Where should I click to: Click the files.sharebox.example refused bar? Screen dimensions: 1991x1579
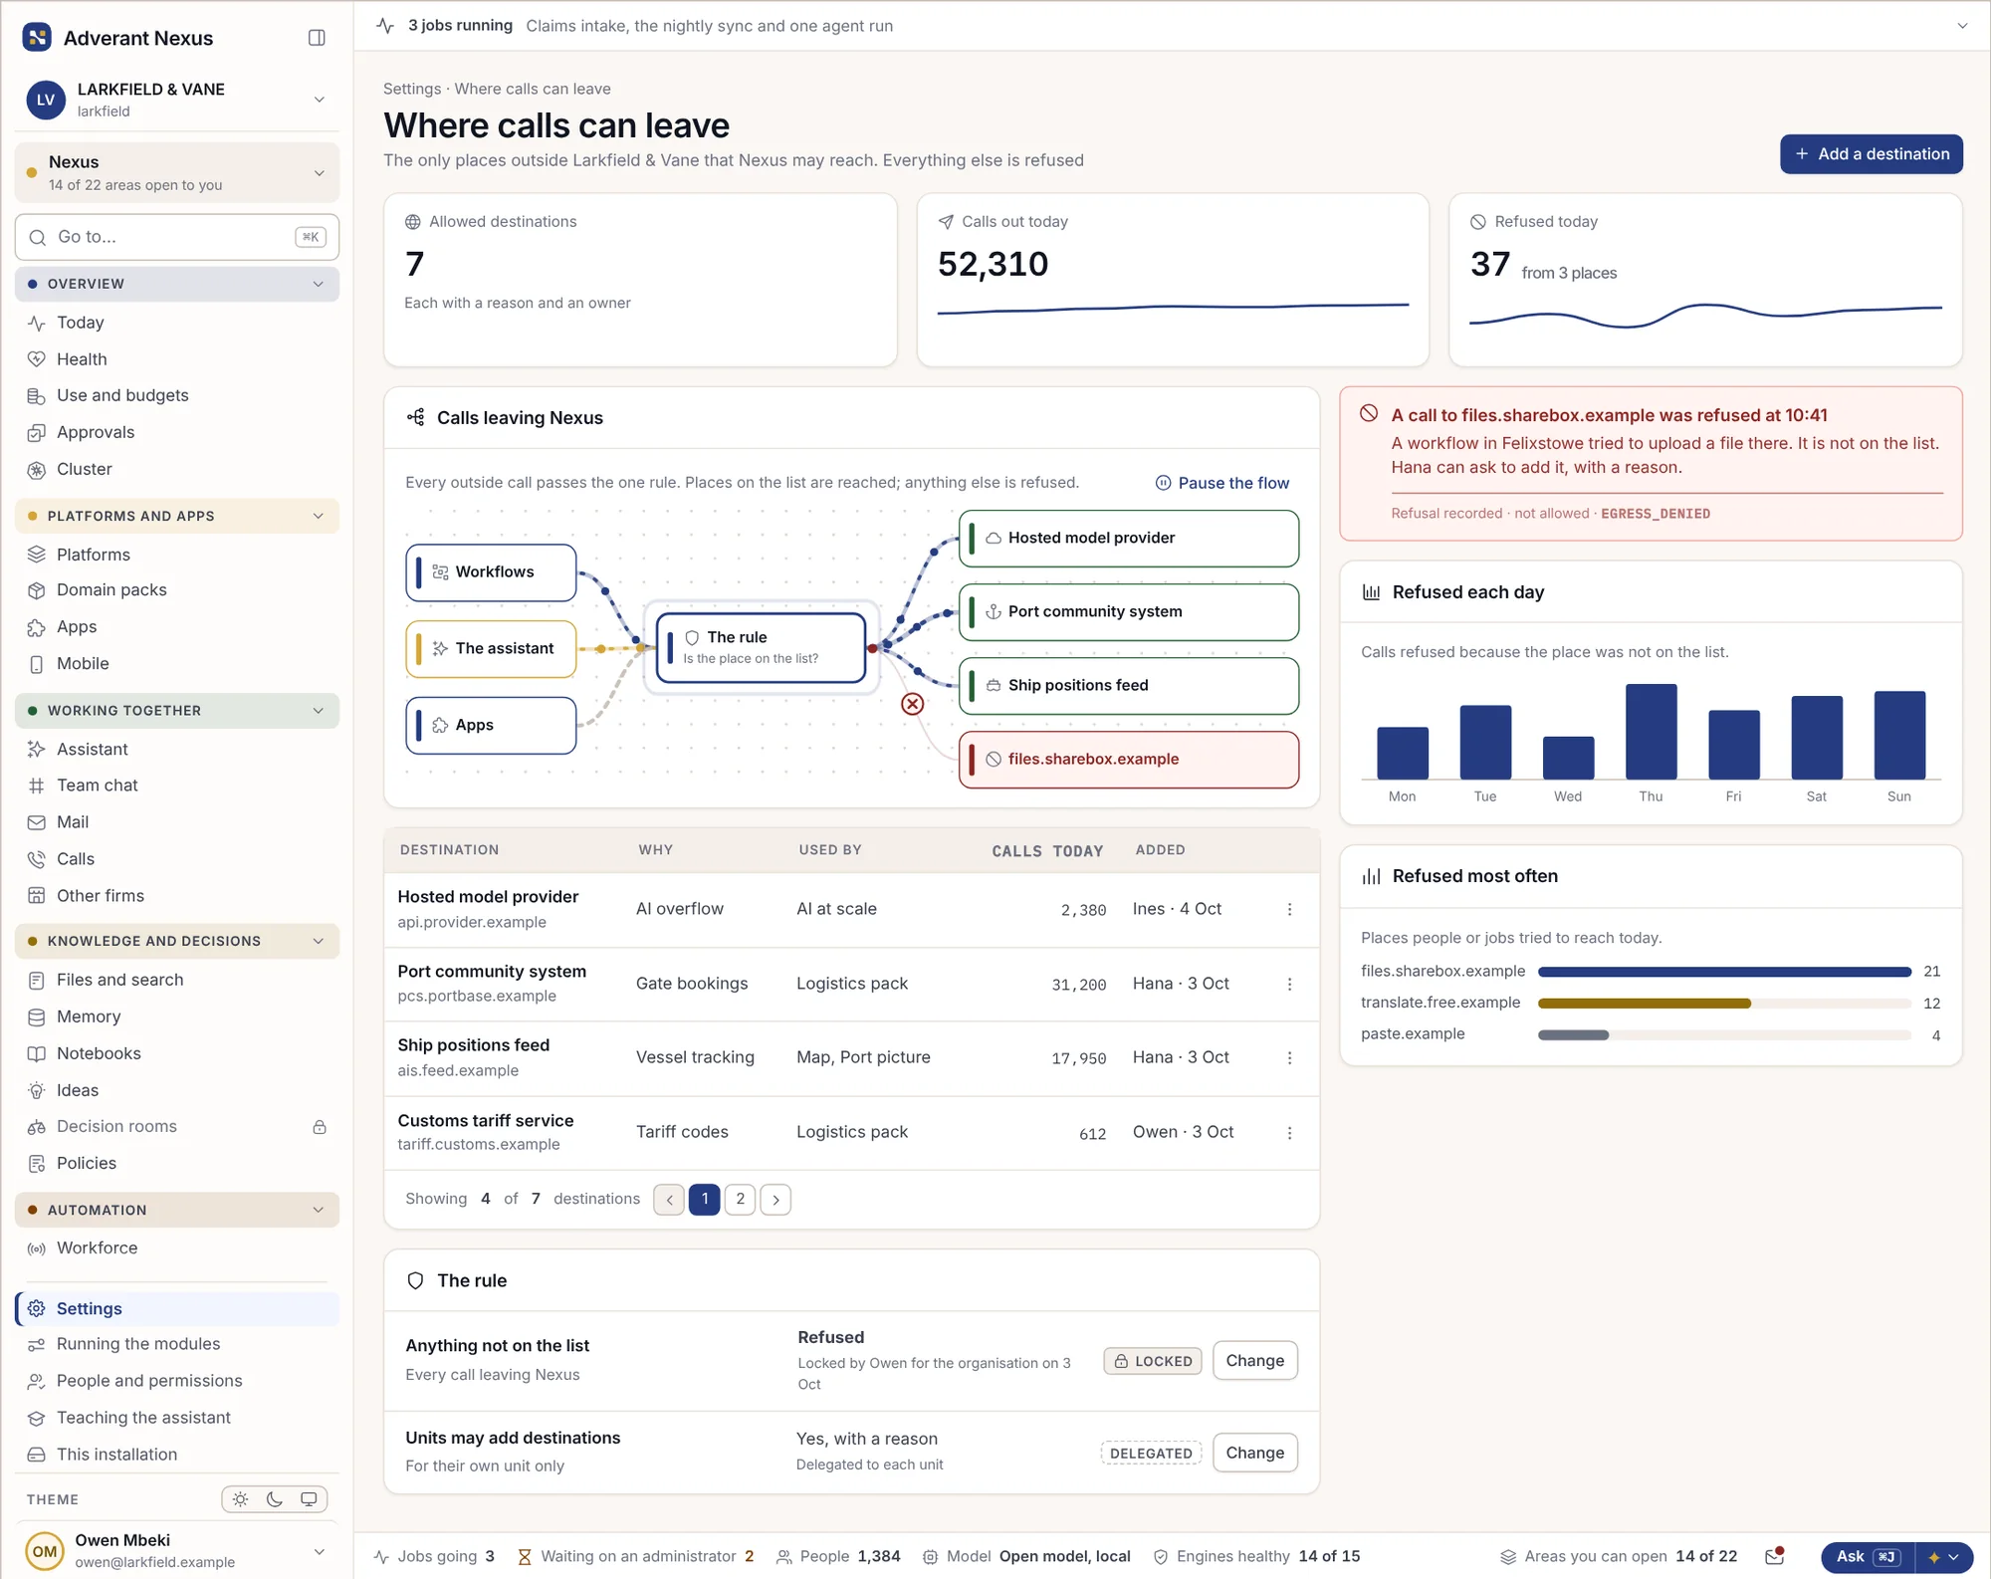click(1724, 972)
